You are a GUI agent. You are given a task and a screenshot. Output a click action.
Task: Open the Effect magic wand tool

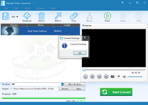[58, 17]
